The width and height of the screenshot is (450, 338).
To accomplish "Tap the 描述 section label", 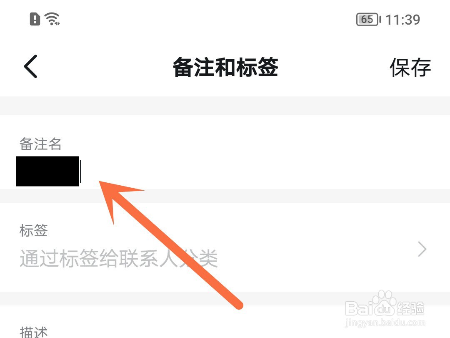I will [34, 332].
